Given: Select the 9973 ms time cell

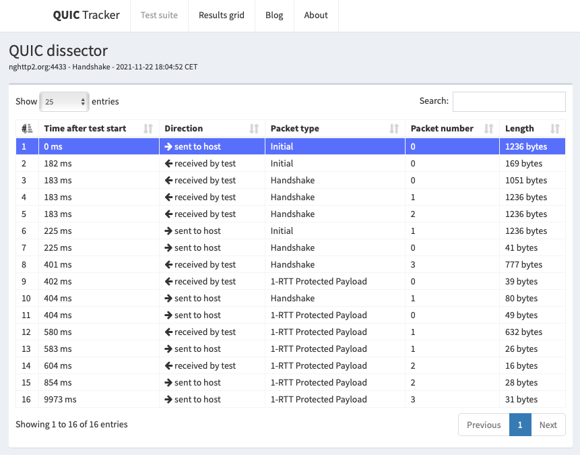Looking at the screenshot, I should [x=99, y=400].
